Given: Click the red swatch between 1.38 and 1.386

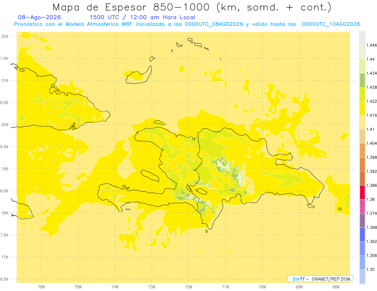Looking at the screenshot, I should 362,192.
